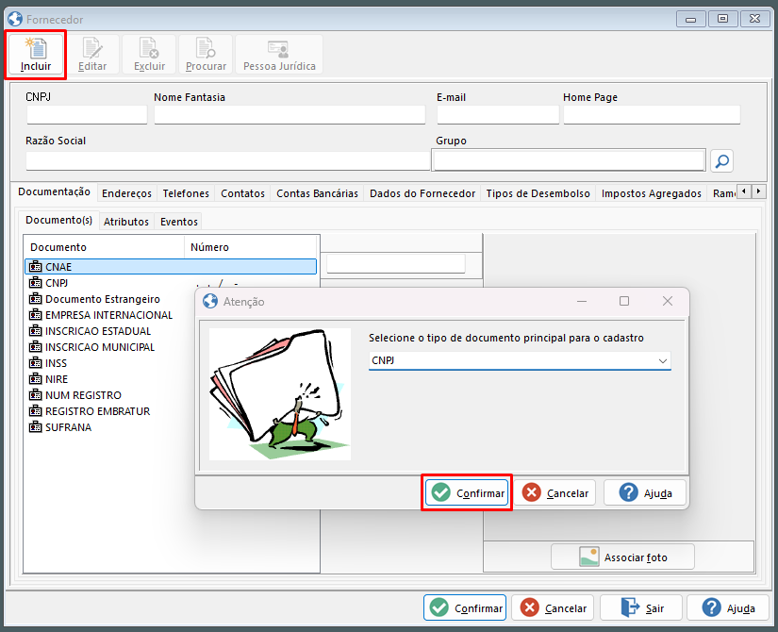Click the Home Page input field
Image resolution: width=778 pixels, height=632 pixels.
[x=652, y=115]
